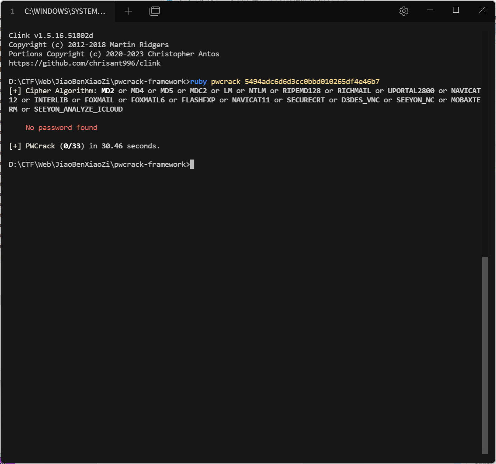Click the 'ruby' command word
The image size is (496, 464).
tap(198, 81)
